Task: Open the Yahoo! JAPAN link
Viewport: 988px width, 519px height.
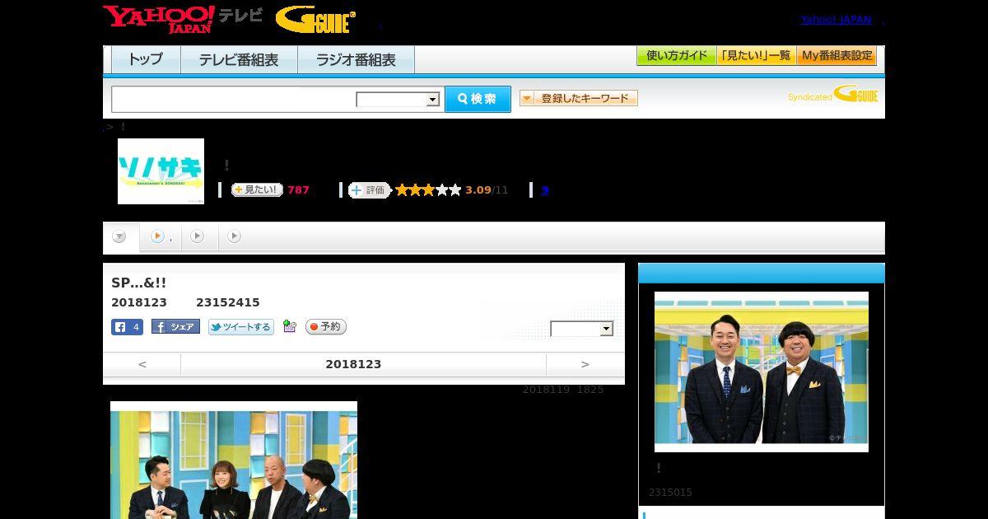Action: 836,19
